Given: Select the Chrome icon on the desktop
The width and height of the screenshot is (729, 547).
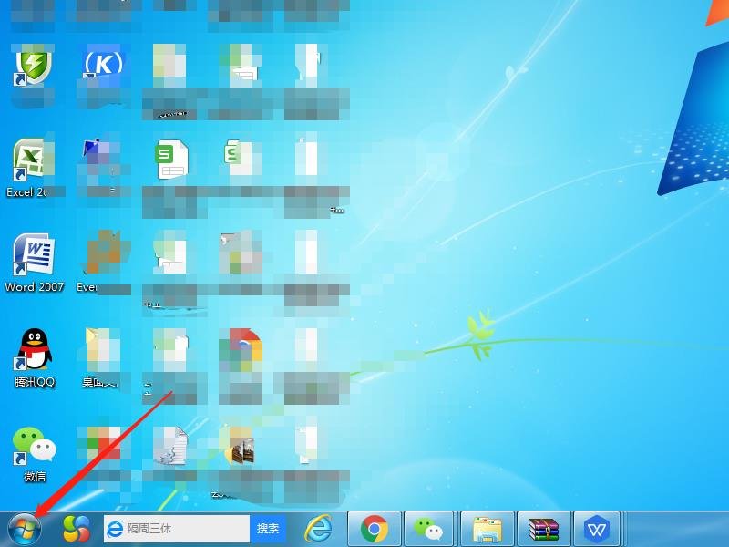Looking at the screenshot, I should tap(241, 350).
